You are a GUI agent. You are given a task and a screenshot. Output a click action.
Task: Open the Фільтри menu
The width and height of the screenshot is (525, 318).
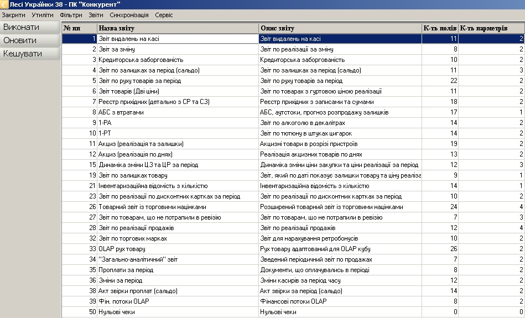point(71,15)
